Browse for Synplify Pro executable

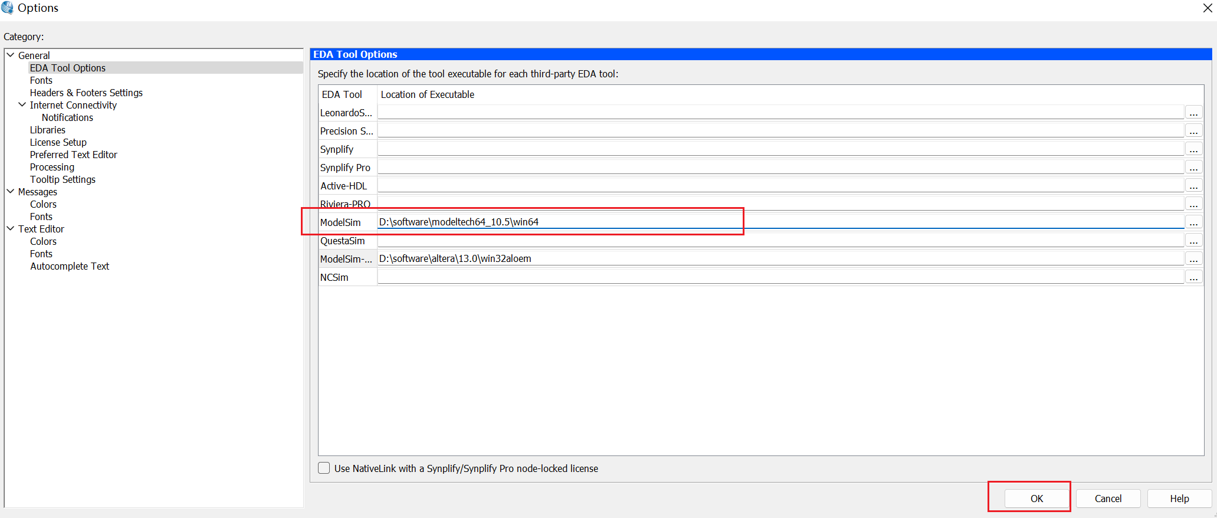(1193, 168)
